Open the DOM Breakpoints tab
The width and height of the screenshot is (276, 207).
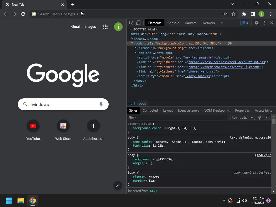(217, 111)
